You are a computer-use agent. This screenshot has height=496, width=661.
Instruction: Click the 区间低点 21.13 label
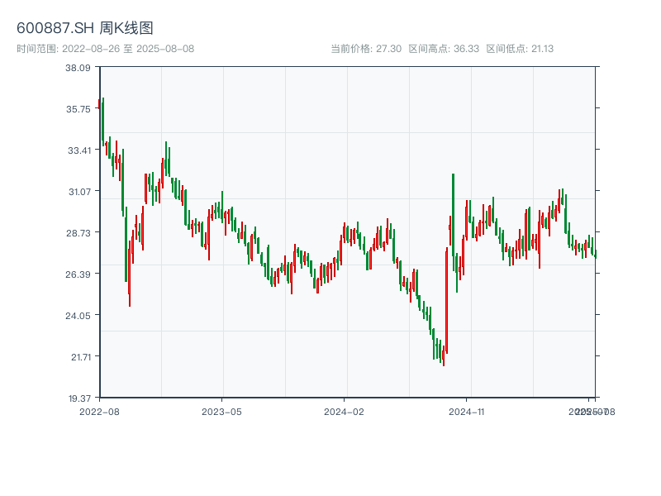[x=520, y=49]
